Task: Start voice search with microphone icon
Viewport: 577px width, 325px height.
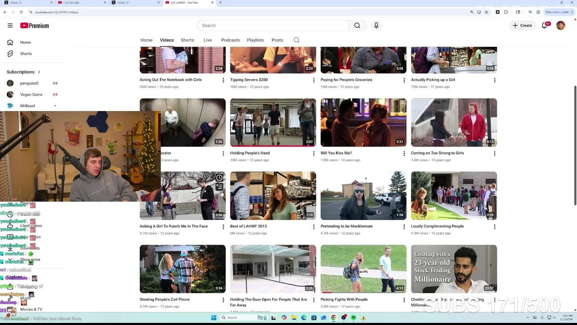Action: (x=376, y=26)
